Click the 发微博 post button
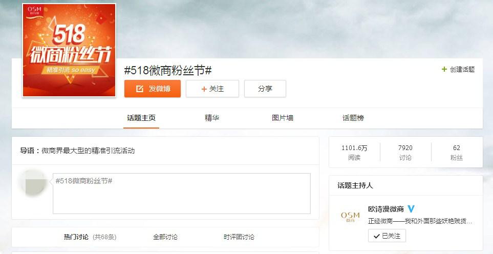 pos(153,89)
